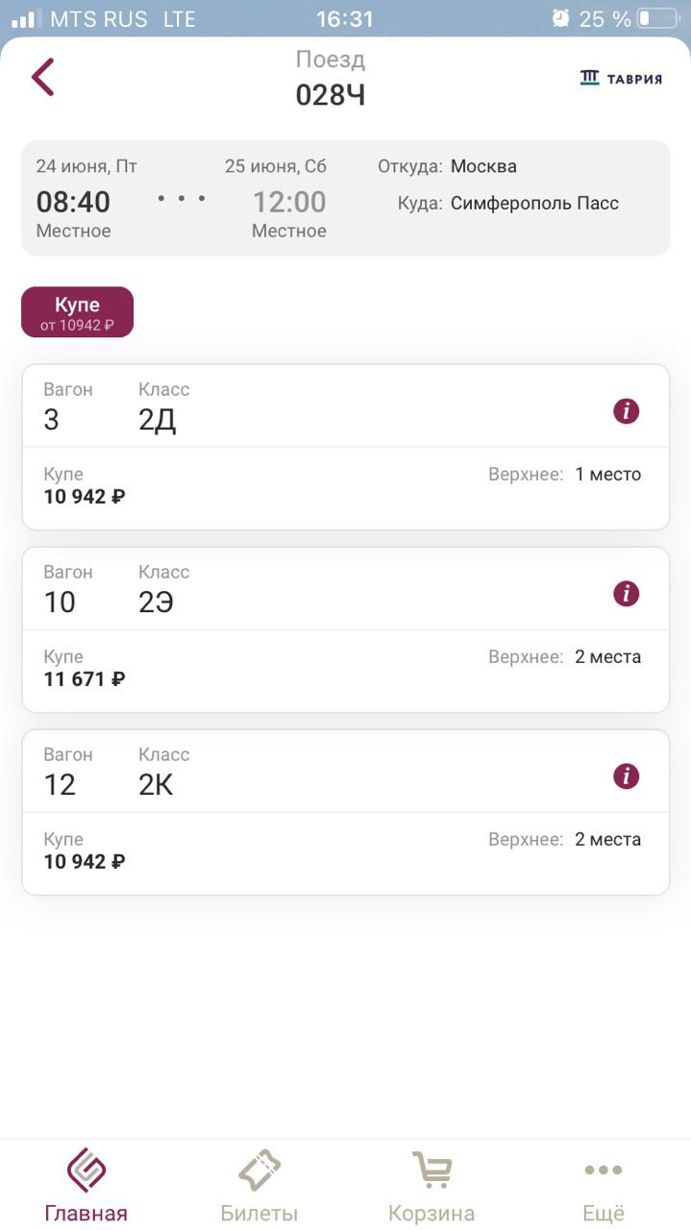Open the Главная tab
Screen dimensions: 691x1230
coord(86,1185)
